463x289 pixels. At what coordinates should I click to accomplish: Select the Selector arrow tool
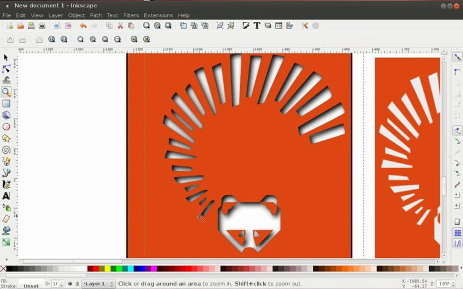click(x=6, y=57)
